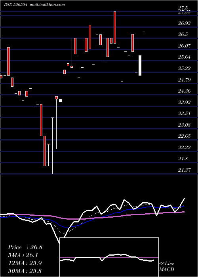The width and height of the screenshot is (198, 277).
Task: Click the Price : 26.8 readout
Action: click(x=25, y=247)
